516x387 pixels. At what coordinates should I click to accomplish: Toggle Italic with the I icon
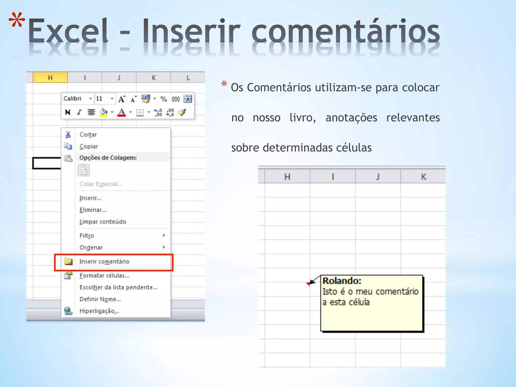pos(79,112)
